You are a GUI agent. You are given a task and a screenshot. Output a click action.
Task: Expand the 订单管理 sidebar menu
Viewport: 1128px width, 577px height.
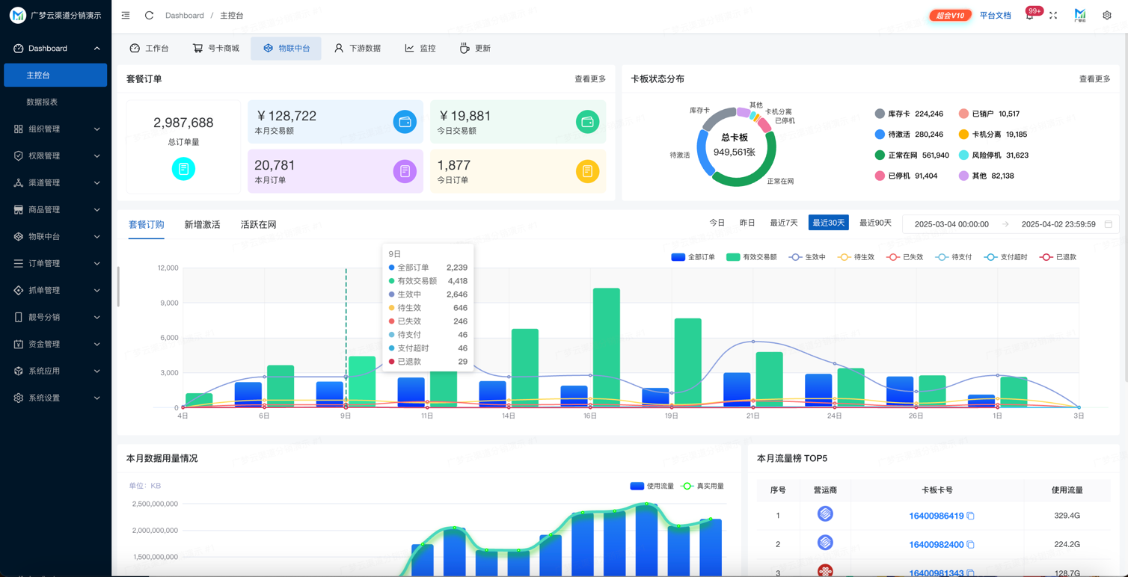[x=56, y=263]
